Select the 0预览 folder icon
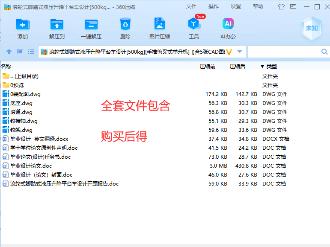 click(x=6, y=85)
